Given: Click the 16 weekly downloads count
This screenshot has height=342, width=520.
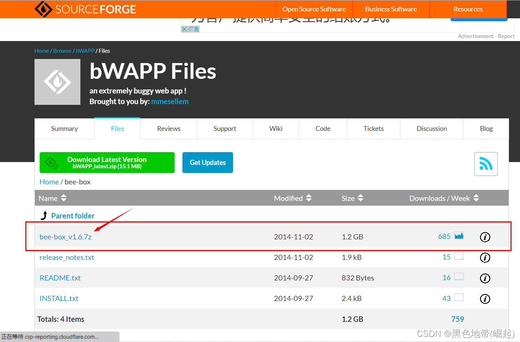Looking at the screenshot, I should tap(446, 277).
